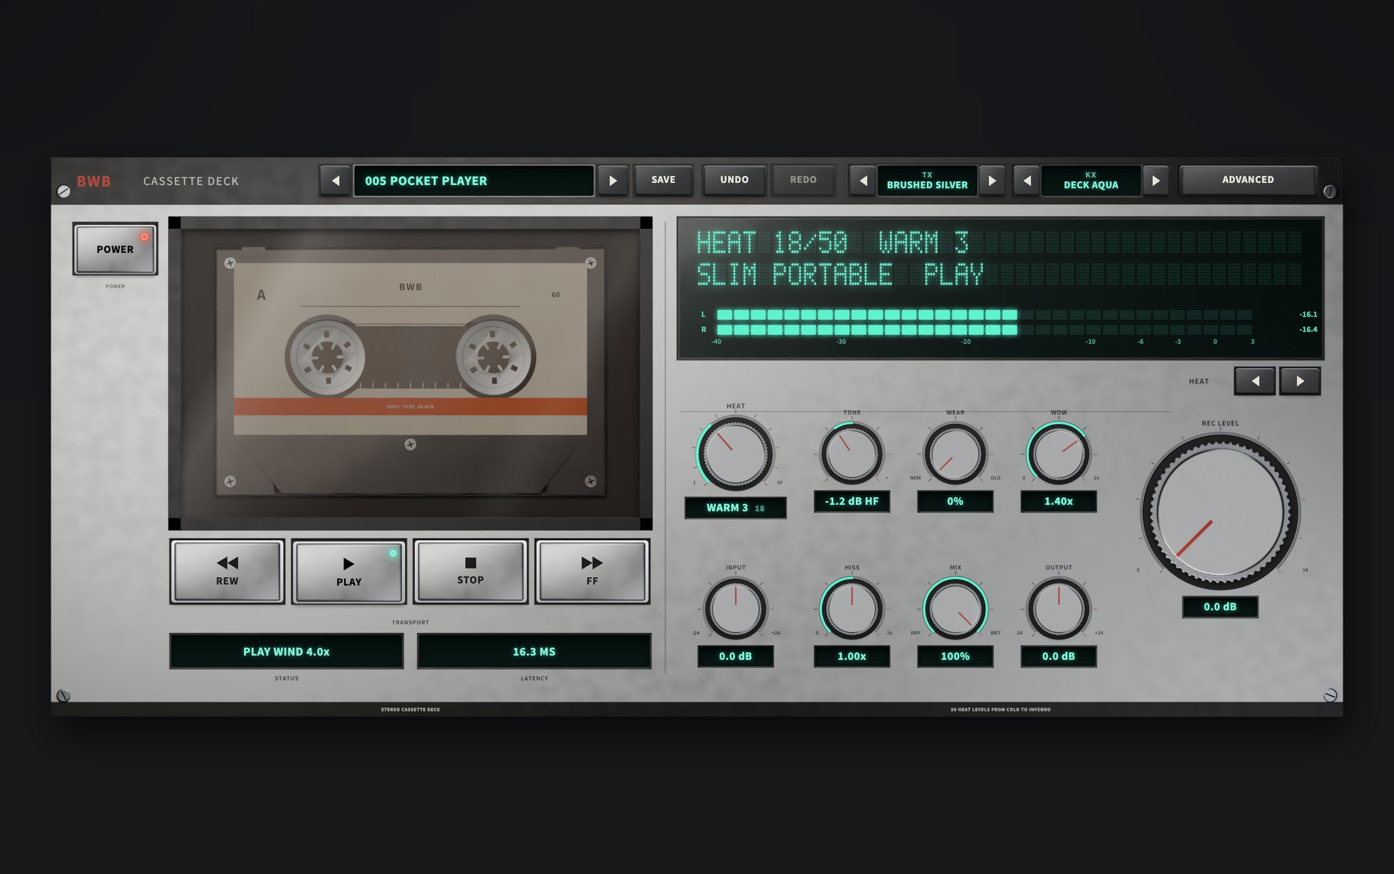Open the TX BRUSHED SILVER selector
The height and width of the screenshot is (874, 1394).
point(927,181)
